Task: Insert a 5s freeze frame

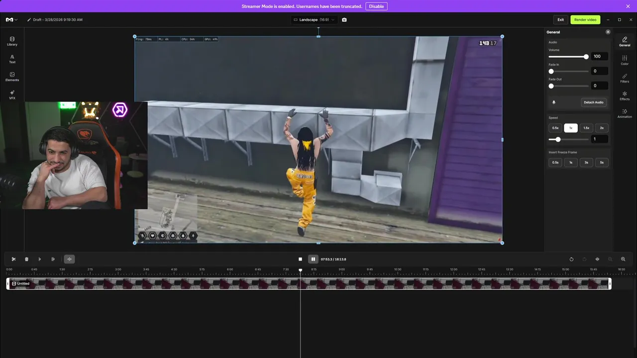Action: [602, 163]
